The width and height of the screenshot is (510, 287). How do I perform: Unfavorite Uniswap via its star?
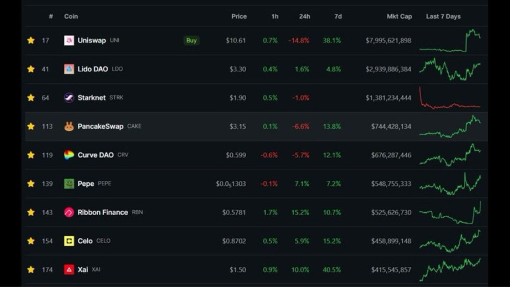tap(31, 40)
